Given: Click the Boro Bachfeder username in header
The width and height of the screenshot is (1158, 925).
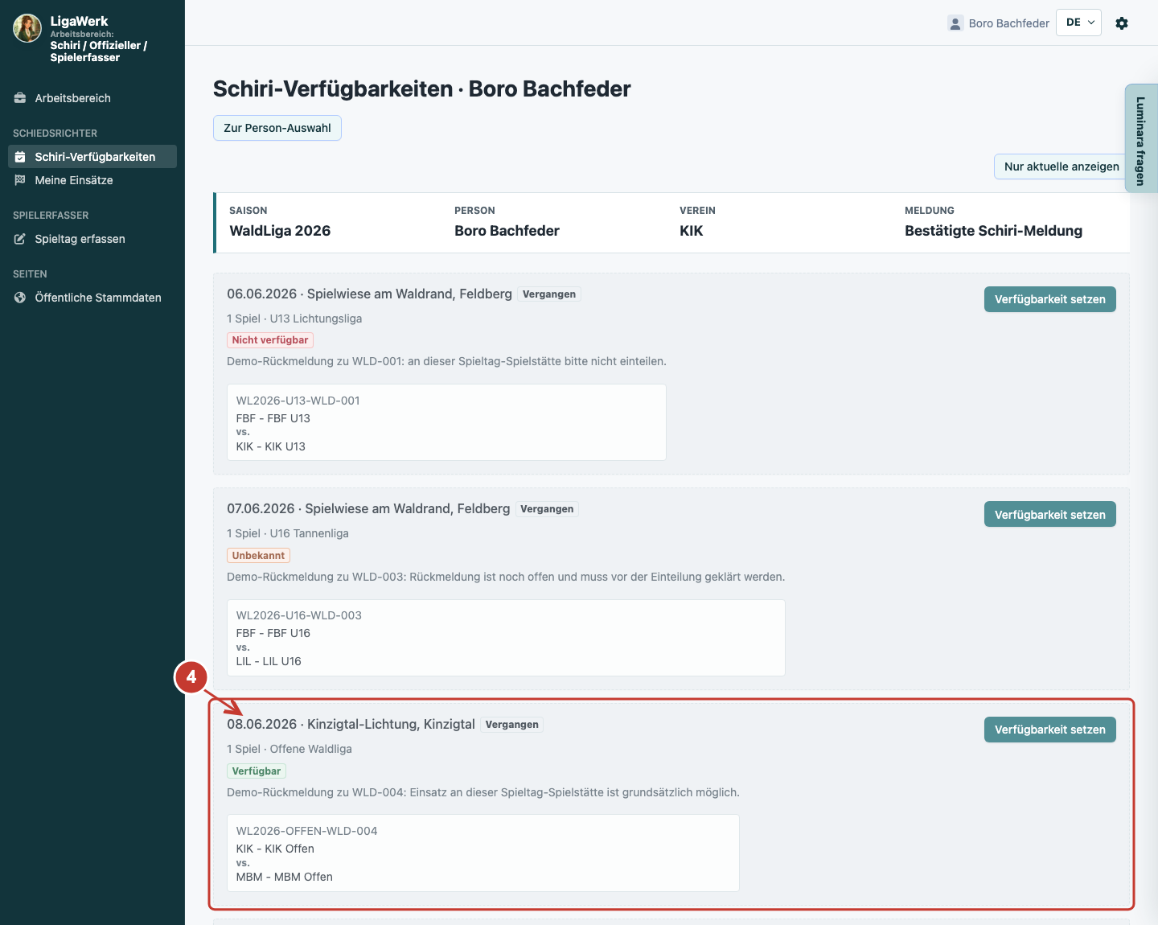Looking at the screenshot, I should pos(1008,23).
